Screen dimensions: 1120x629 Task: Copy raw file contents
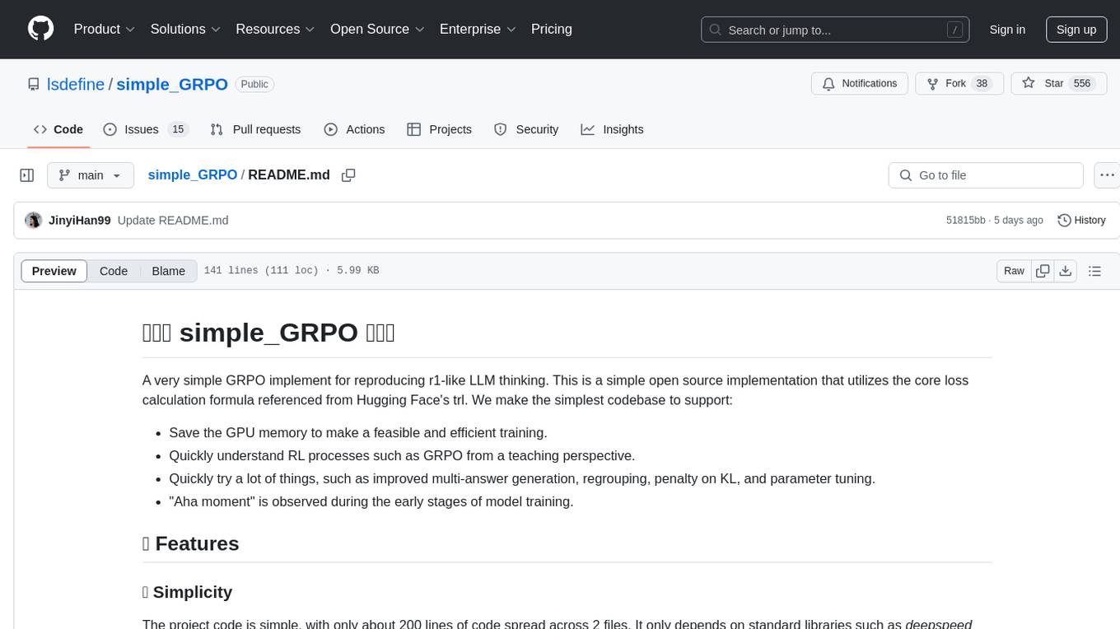1043,271
